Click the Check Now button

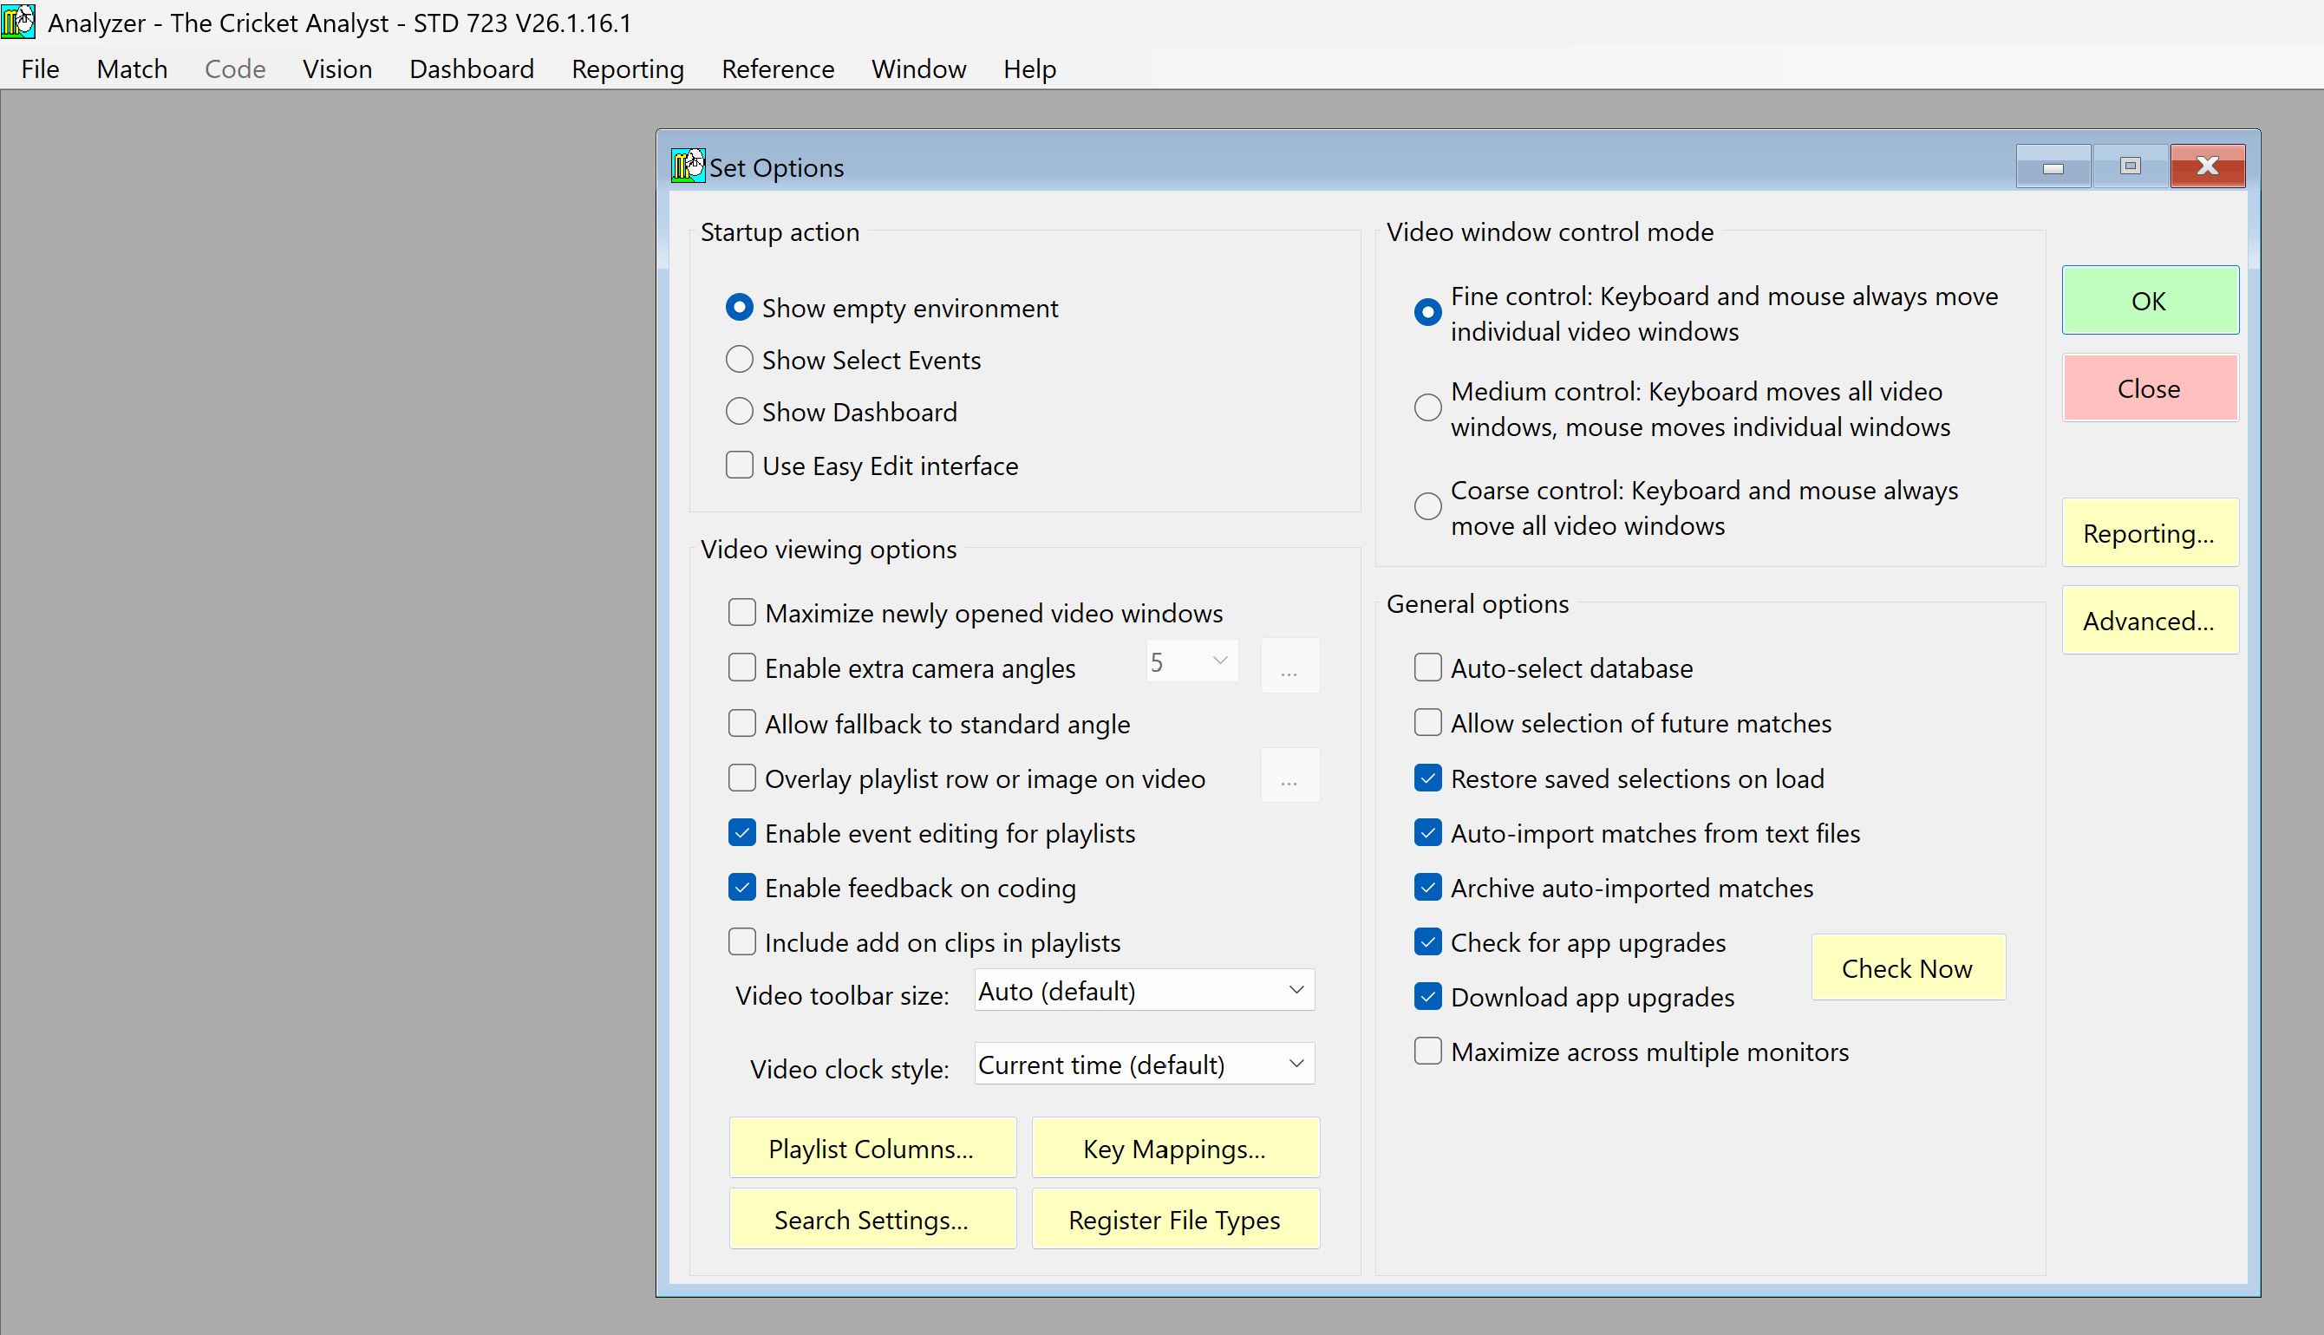(x=1908, y=968)
